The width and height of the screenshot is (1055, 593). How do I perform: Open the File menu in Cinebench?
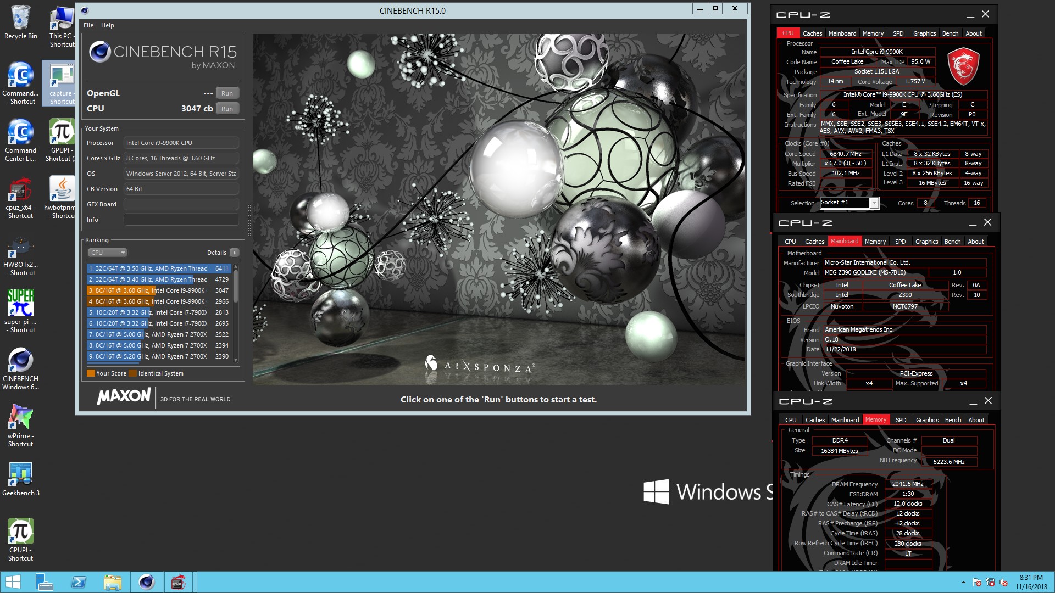[x=88, y=25]
